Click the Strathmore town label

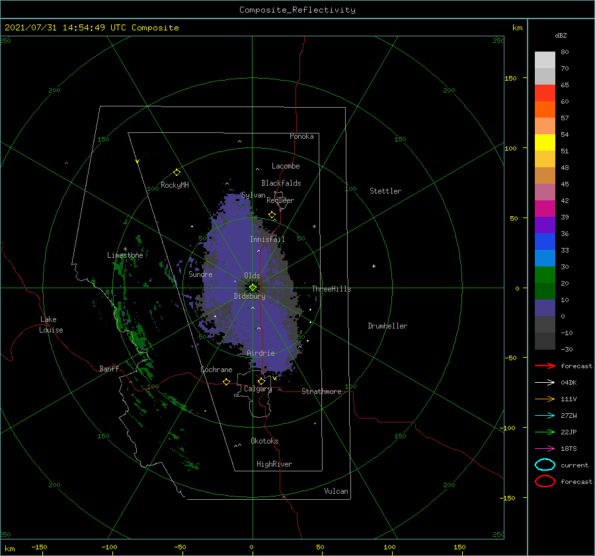pos(321,391)
